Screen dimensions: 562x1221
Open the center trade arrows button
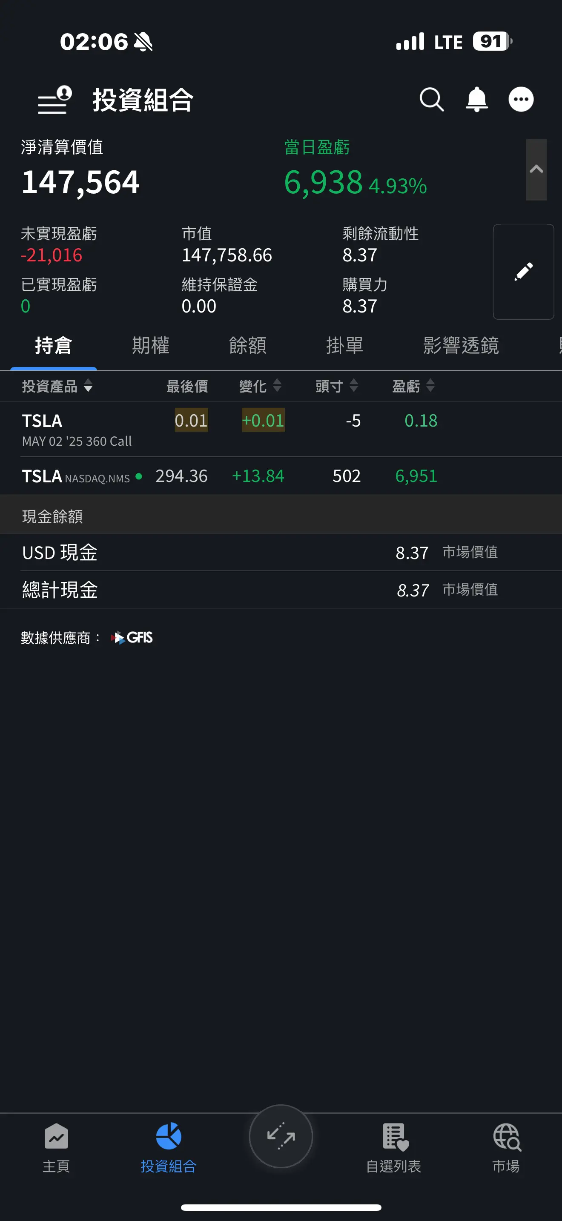pyautogui.click(x=281, y=1136)
